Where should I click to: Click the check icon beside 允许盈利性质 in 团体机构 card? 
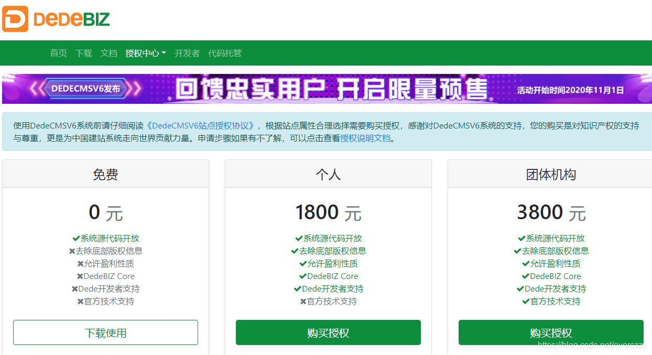pos(526,264)
